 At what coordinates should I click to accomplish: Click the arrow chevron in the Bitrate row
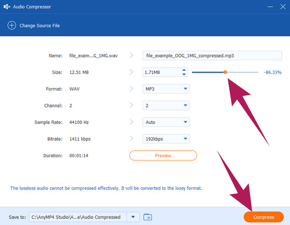pos(131,138)
